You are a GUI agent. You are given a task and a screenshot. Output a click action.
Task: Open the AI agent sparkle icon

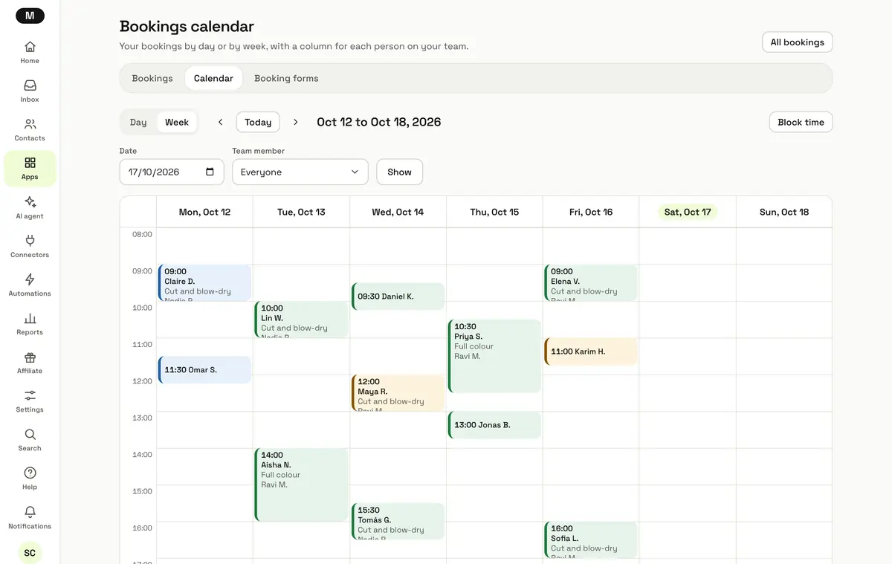30,201
